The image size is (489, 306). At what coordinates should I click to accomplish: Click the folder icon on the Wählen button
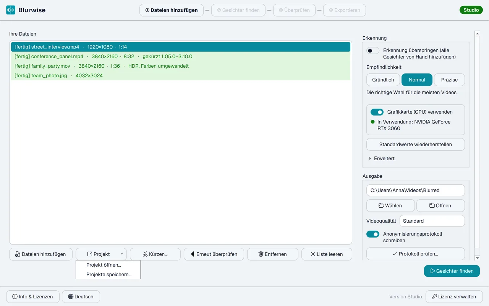click(381, 205)
